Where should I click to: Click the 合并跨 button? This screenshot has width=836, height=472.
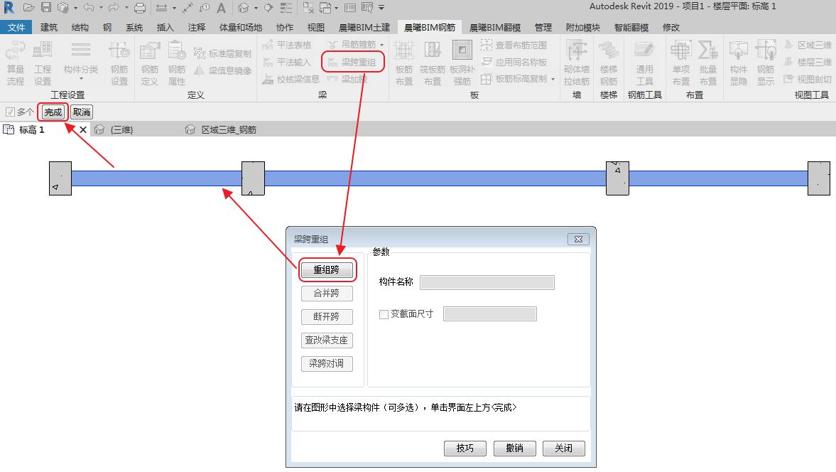pos(326,294)
